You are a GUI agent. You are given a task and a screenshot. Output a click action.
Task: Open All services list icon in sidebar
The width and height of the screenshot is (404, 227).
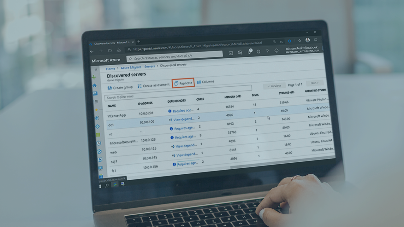coord(96,102)
